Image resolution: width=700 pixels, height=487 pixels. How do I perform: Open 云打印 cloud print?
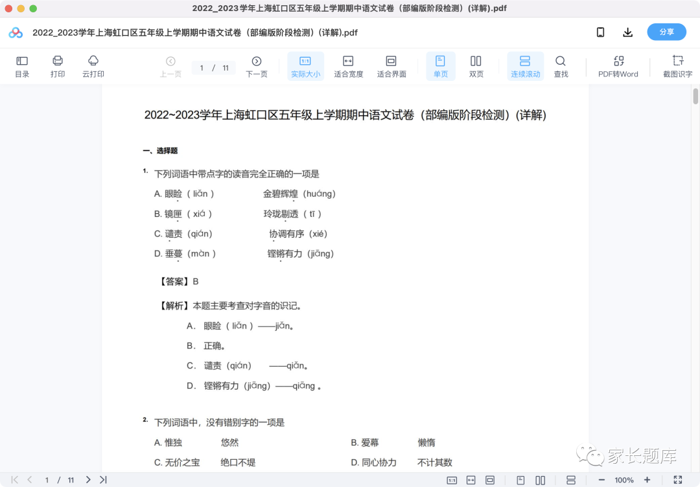[x=93, y=67]
